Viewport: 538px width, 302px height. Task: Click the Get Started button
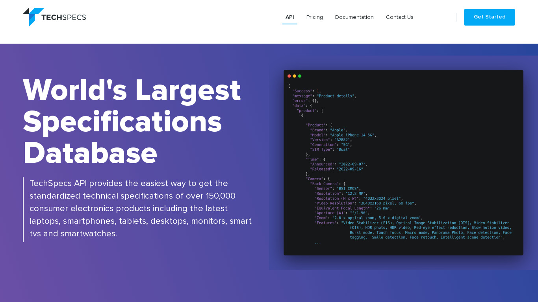pyautogui.click(x=490, y=17)
